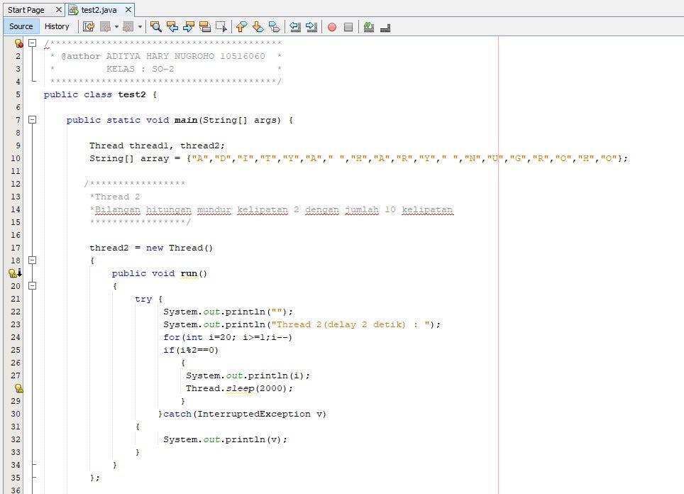Image resolution: width=684 pixels, height=494 pixels.
Task: Click the 'main' method name
Action: click(x=186, y=120)
